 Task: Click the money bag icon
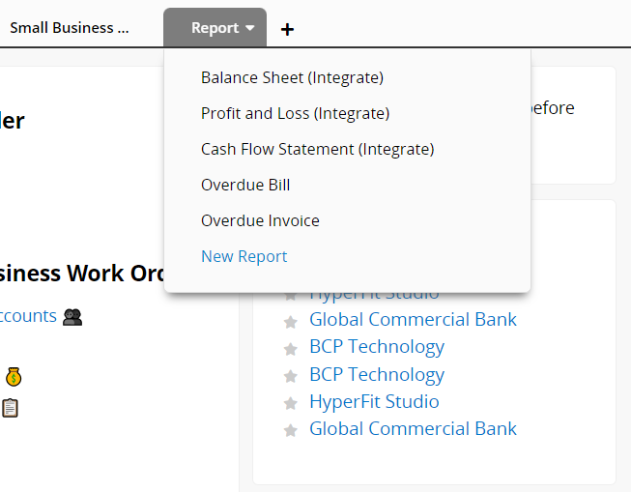tap(13, 376)
